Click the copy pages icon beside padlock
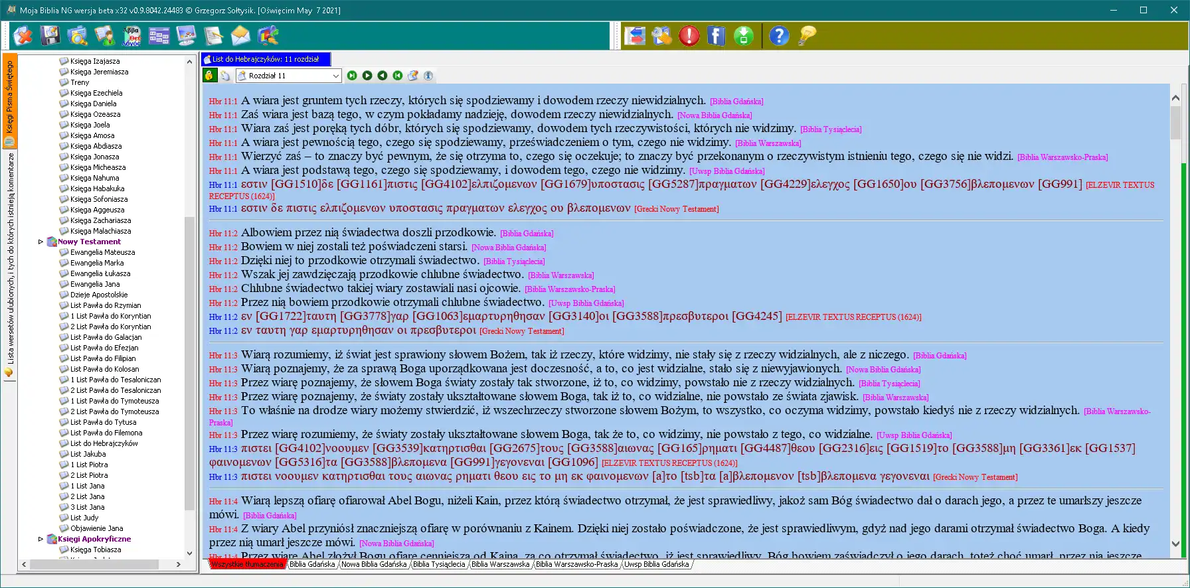 (x=225, y=76)
